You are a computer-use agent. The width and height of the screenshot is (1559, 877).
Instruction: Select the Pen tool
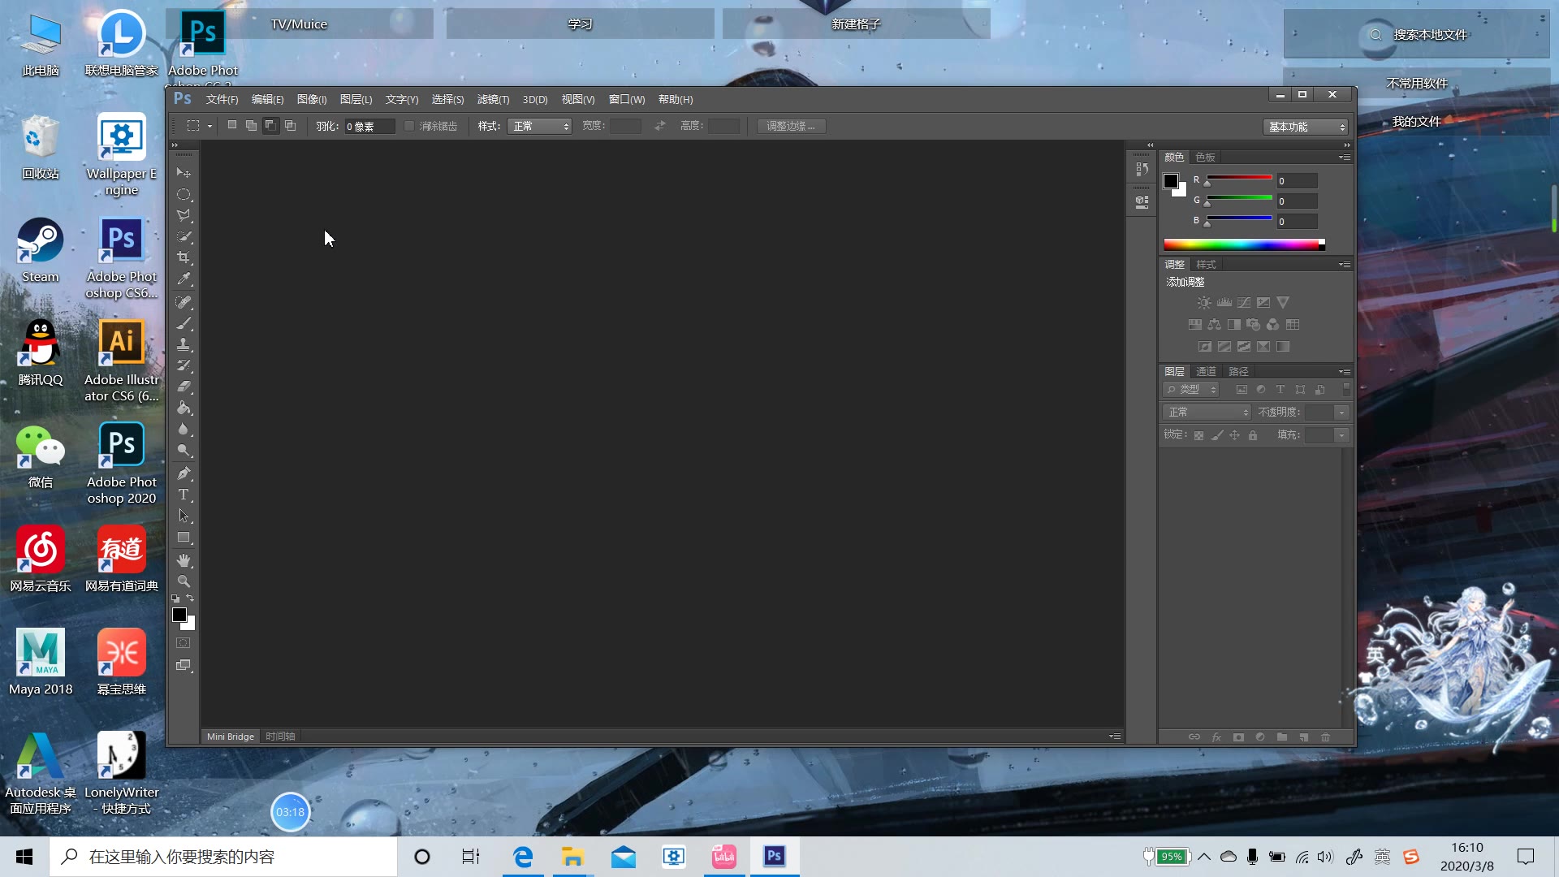(x=184, y=473)
